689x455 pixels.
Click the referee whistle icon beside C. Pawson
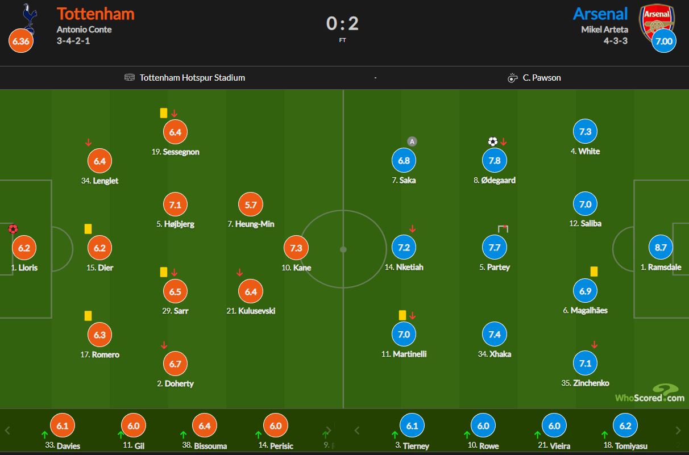tap(513, 78)
